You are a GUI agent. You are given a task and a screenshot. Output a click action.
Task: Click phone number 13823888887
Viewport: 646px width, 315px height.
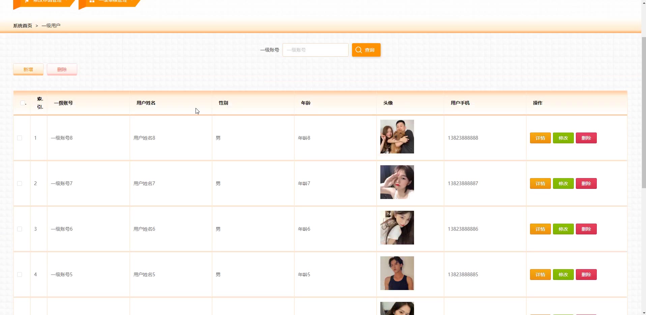pyautogui.click(x=463, y=183)
